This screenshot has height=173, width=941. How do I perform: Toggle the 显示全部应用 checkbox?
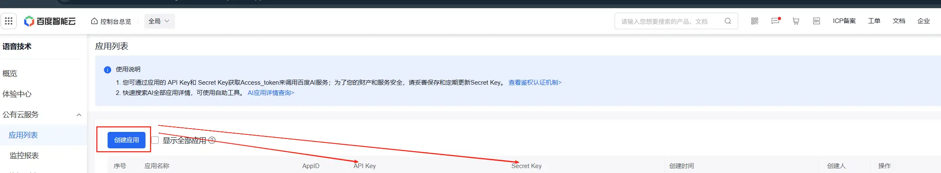point(155,140)
